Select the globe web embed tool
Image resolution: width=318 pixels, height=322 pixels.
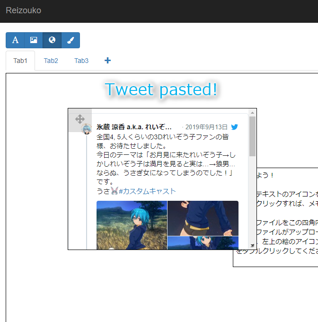(x=52, y=40)
